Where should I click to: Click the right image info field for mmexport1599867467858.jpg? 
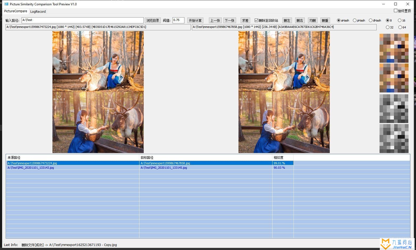pos(284,27)
